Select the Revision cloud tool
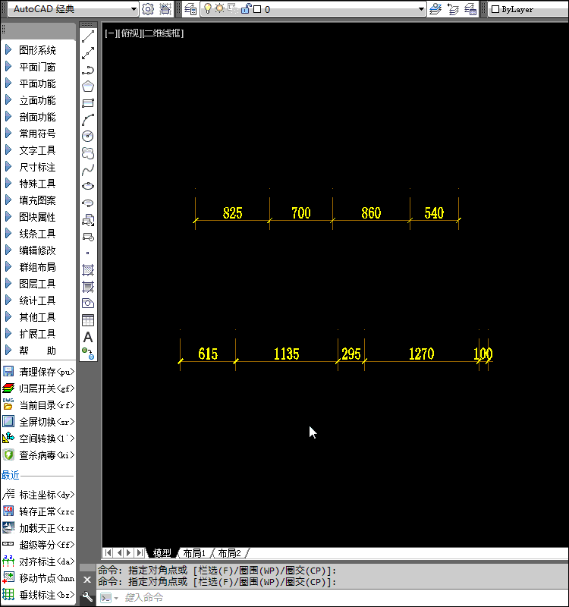Image resolution: width=569 pixels, height=607 pixels. coord(88,153)
